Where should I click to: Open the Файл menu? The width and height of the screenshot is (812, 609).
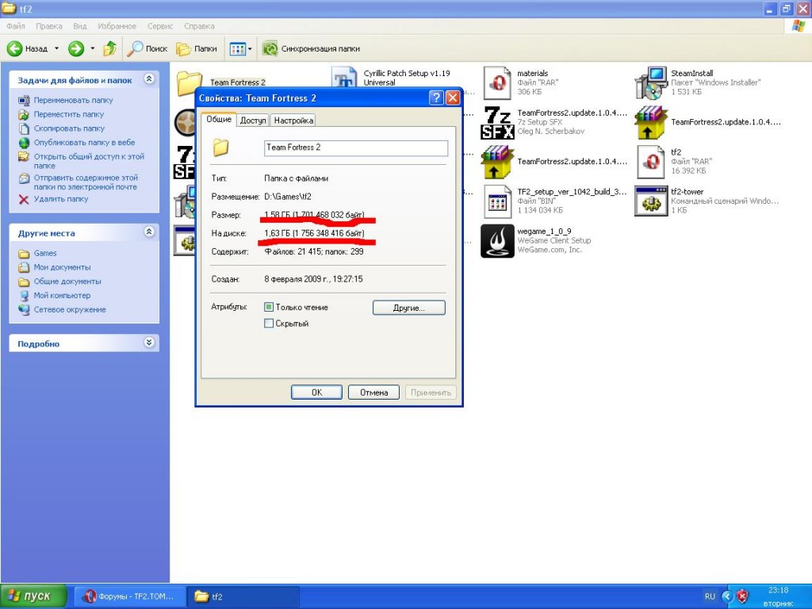16,26
